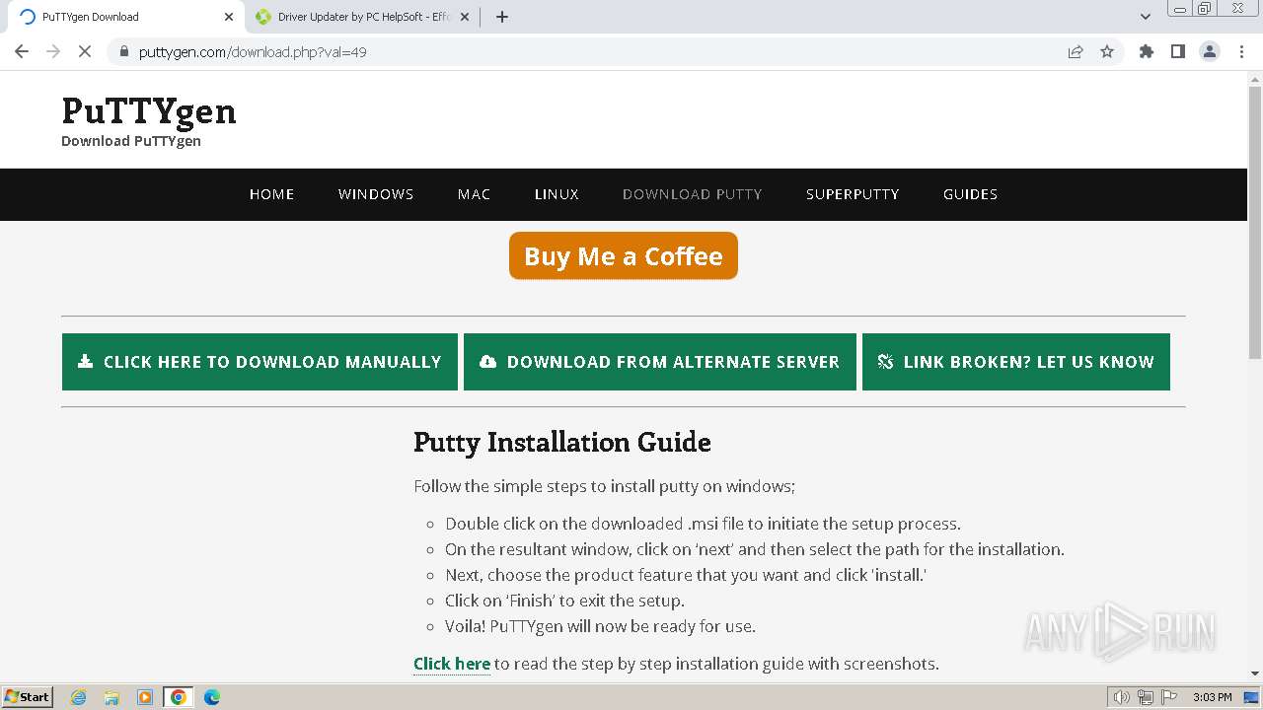This screenshot has height=710, width=1263.
Task: Open the Chrome profile avatar menu
Action: click(1210, 51)
